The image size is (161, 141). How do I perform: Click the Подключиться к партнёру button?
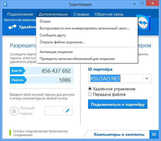coord(118,104)
